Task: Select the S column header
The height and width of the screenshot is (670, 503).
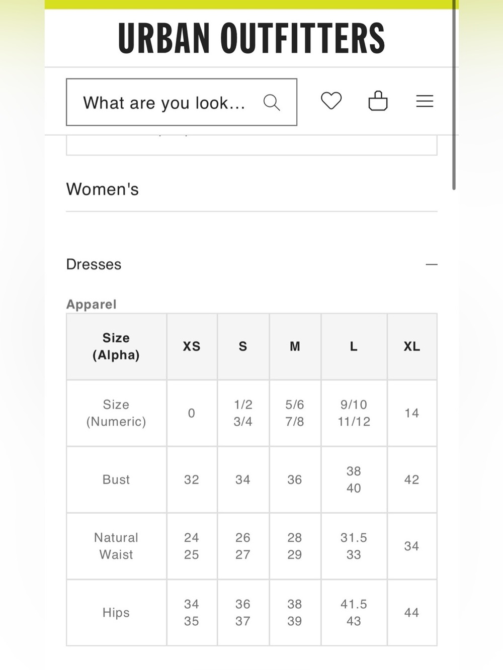Action: (243, 347)
